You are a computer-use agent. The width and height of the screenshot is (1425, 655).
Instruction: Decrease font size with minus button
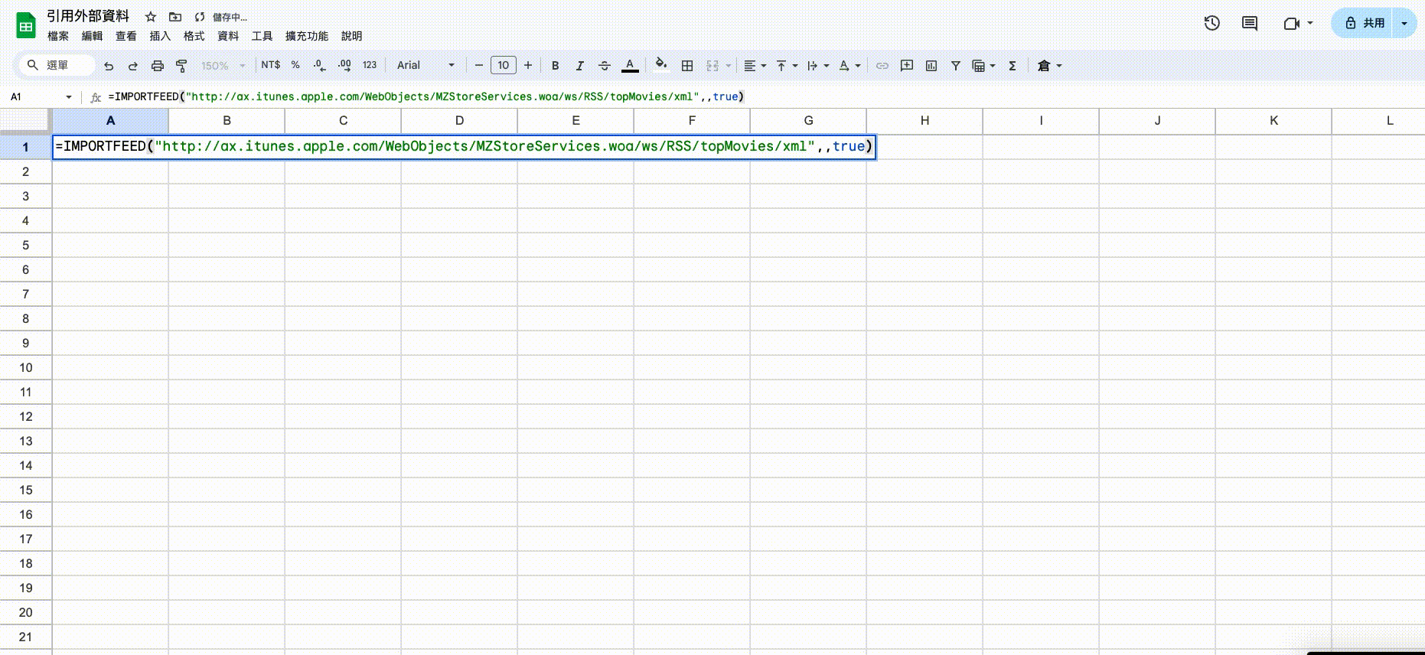point(479,66)
